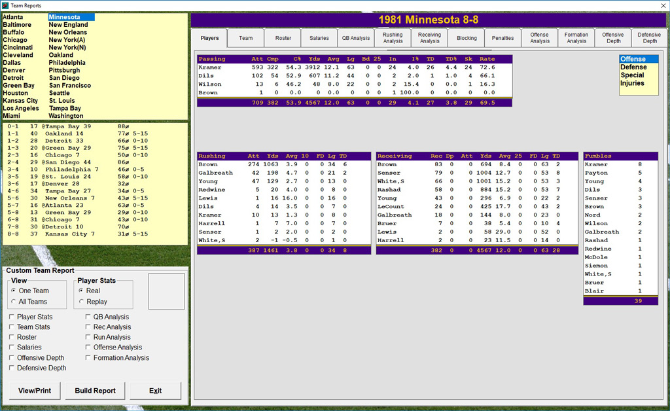Select Dils' row in the Passing table

(354, 76)
